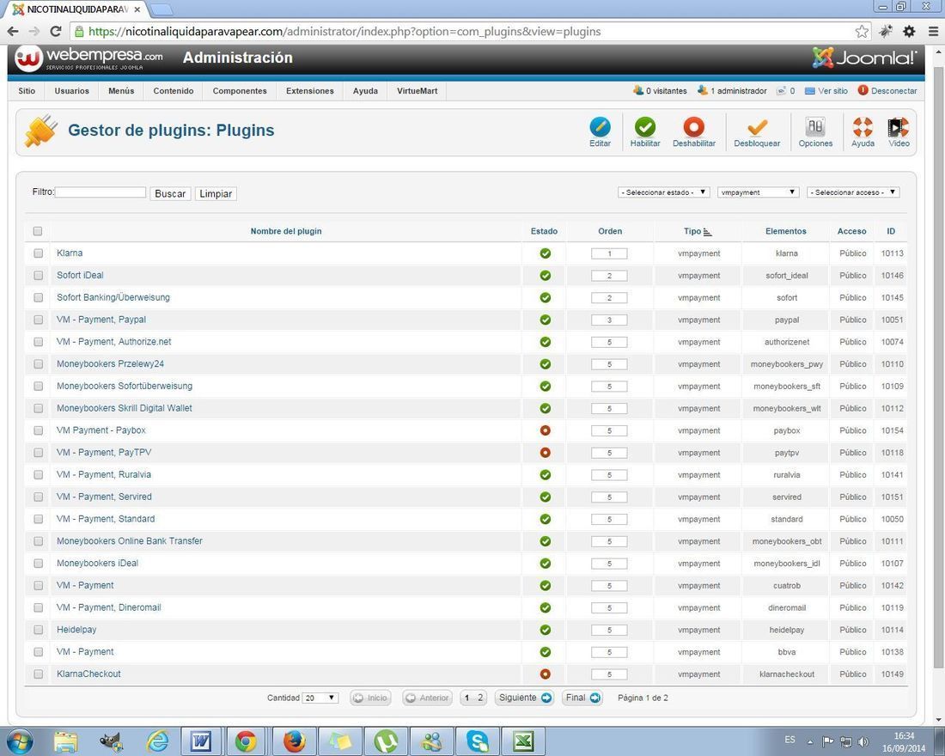945x756 pixels.
Task: Open the Contenido menu
Action: point(174,91)
